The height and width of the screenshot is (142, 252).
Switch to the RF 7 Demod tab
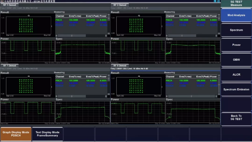click(x=9, y=66)
